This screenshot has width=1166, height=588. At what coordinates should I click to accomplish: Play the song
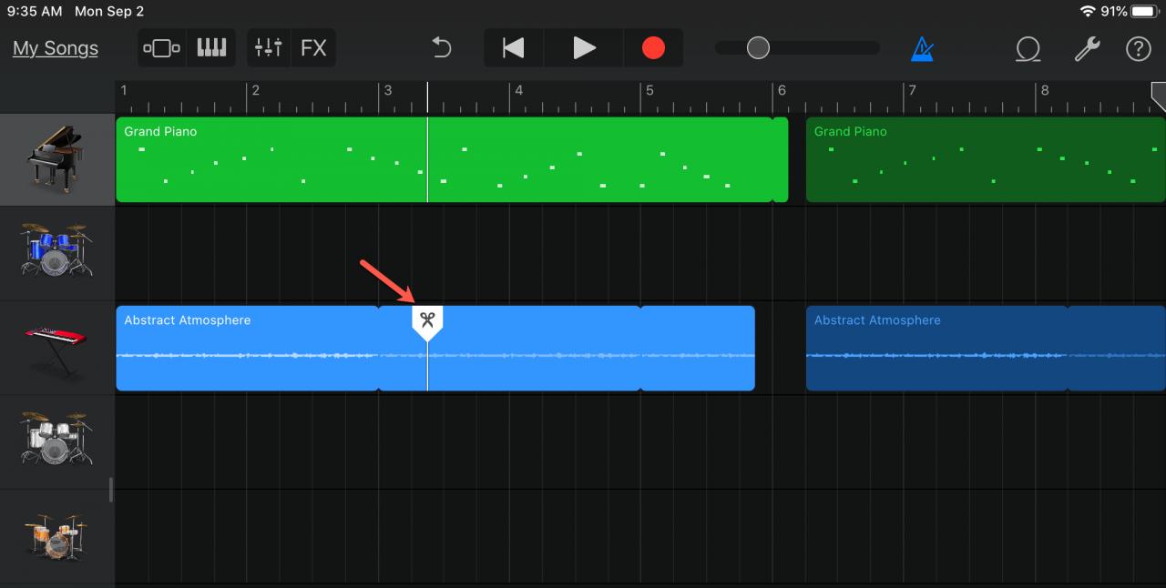click(x=584, y=47)
